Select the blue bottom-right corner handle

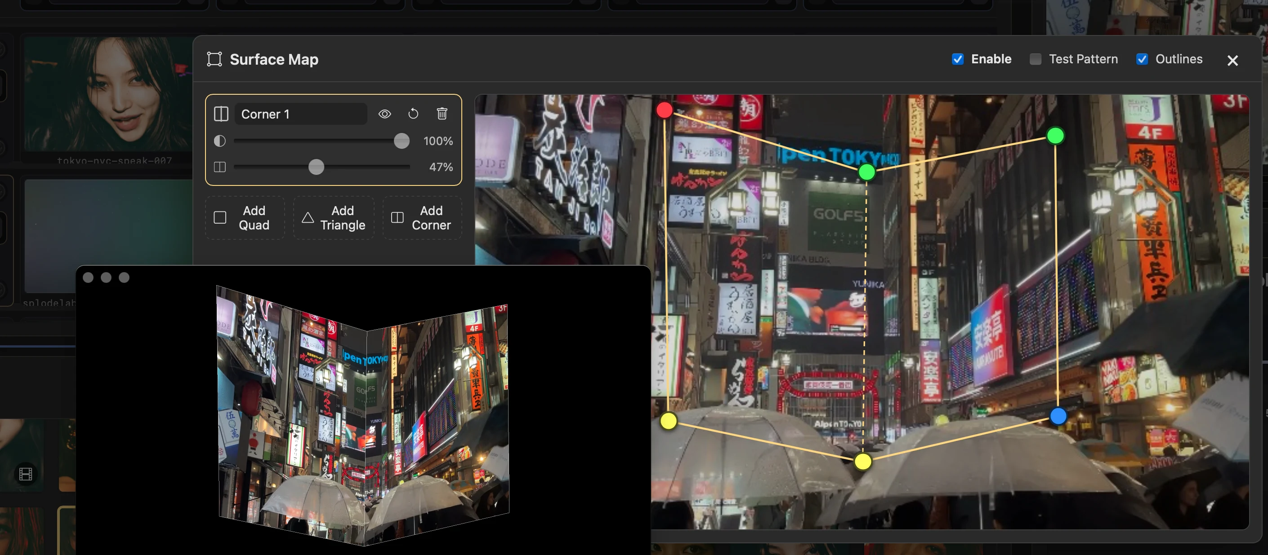tap(1058, 416)
